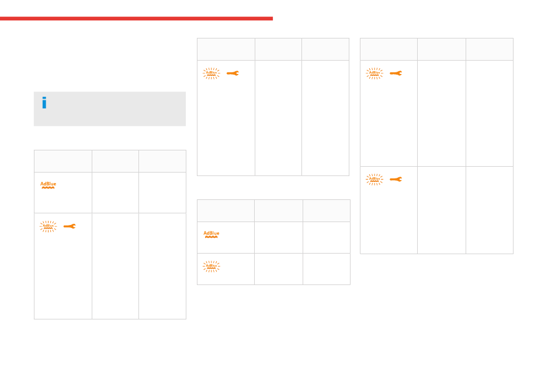Viewport: 555px width, 369px height.
Task: Click flashing AdBlue icon in left table
Action: tap(48, 226)
